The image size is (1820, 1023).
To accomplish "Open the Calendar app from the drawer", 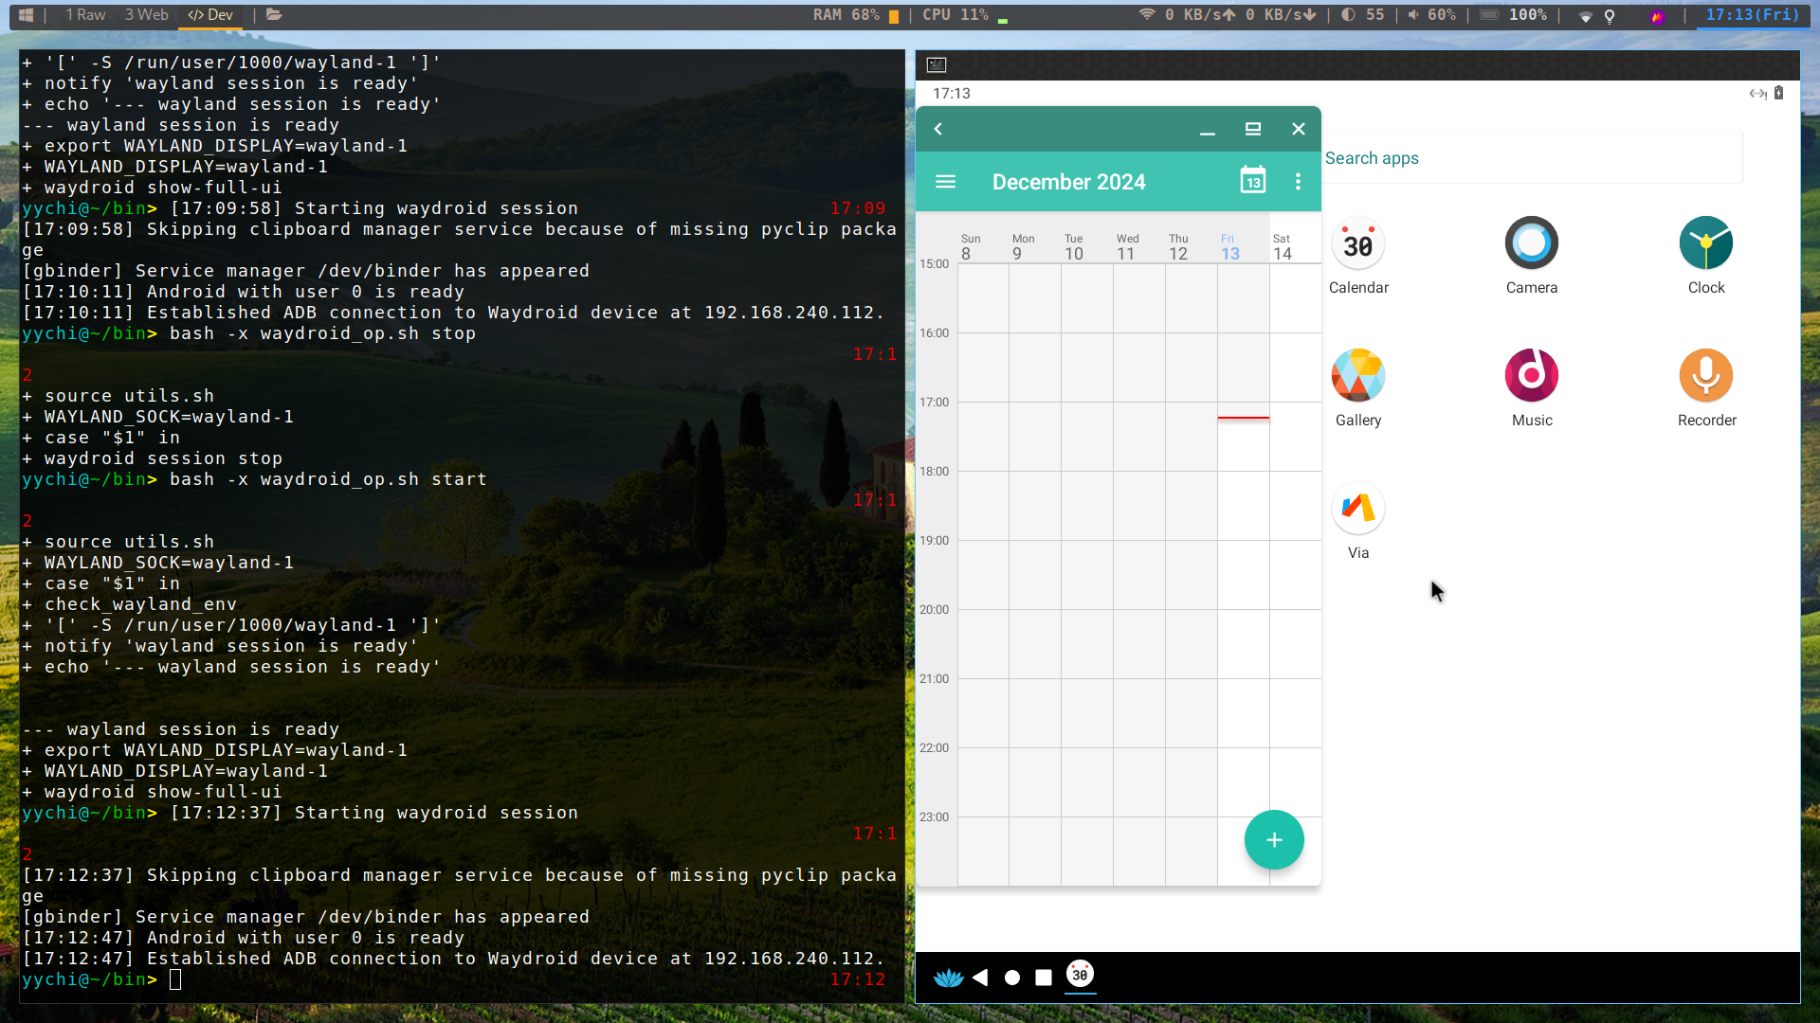I will click(x=1357, y=243).
